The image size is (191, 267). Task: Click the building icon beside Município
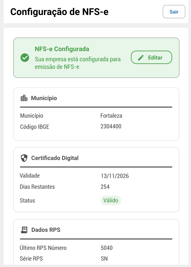click(24, 98)
